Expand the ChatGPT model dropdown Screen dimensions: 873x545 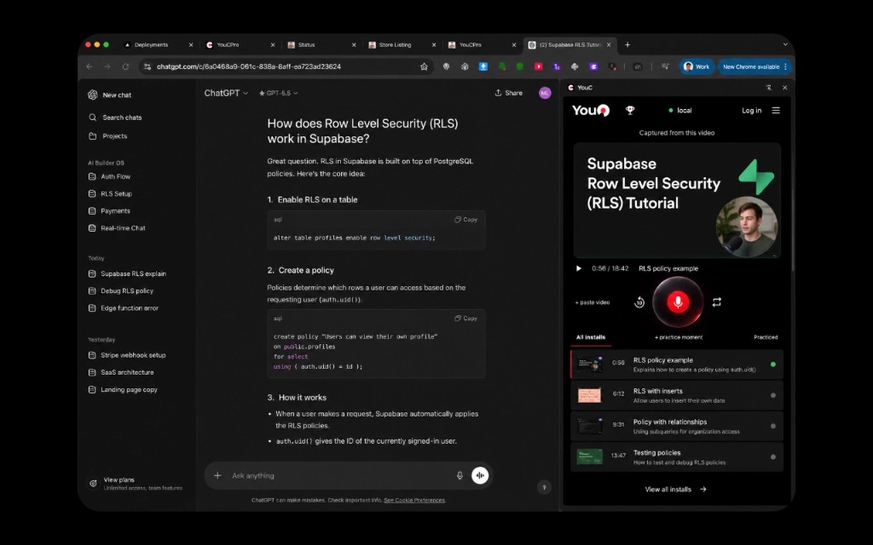226,93
